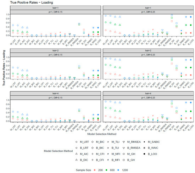The height and width of the screenshot is (173, 195).
Task: Click the plot title True Positive Rates - Loading
Action: [32, 2]
